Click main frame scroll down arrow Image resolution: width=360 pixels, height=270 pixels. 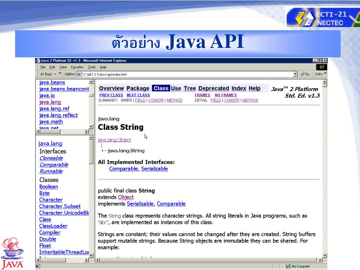[x=324, y=255]
